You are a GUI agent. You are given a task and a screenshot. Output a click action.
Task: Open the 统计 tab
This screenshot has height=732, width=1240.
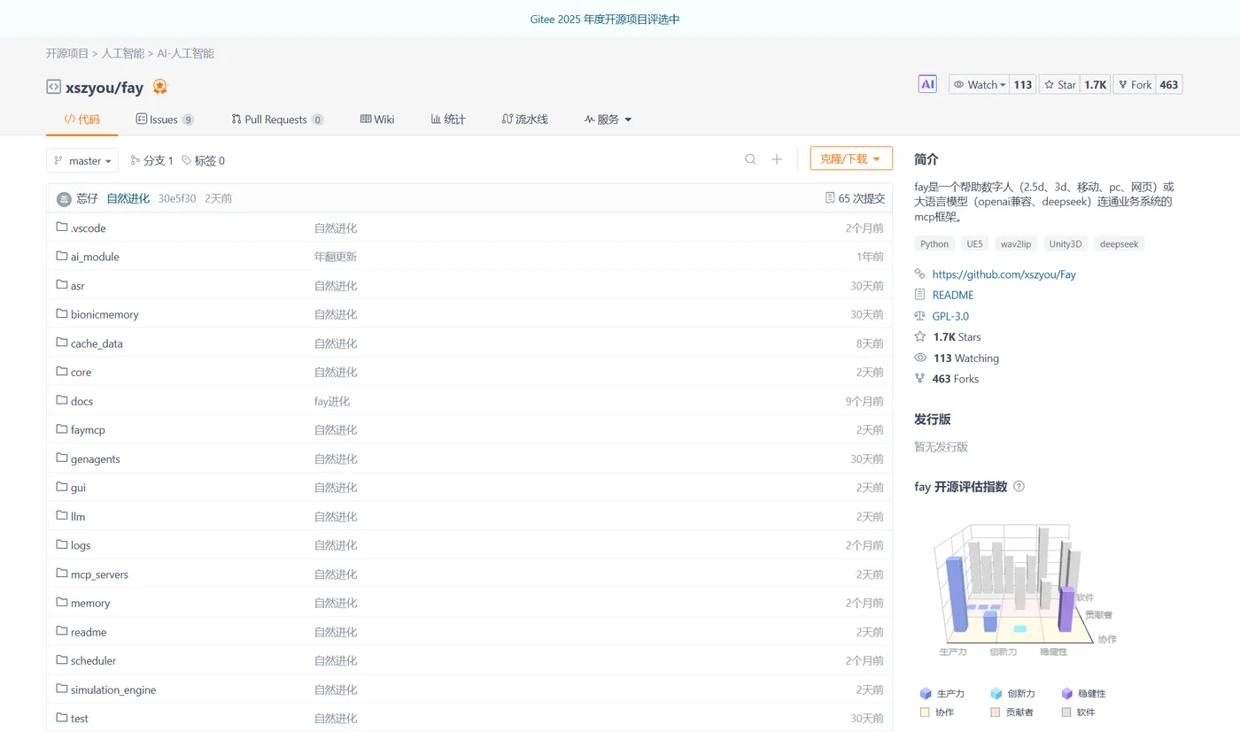[448, 119]
